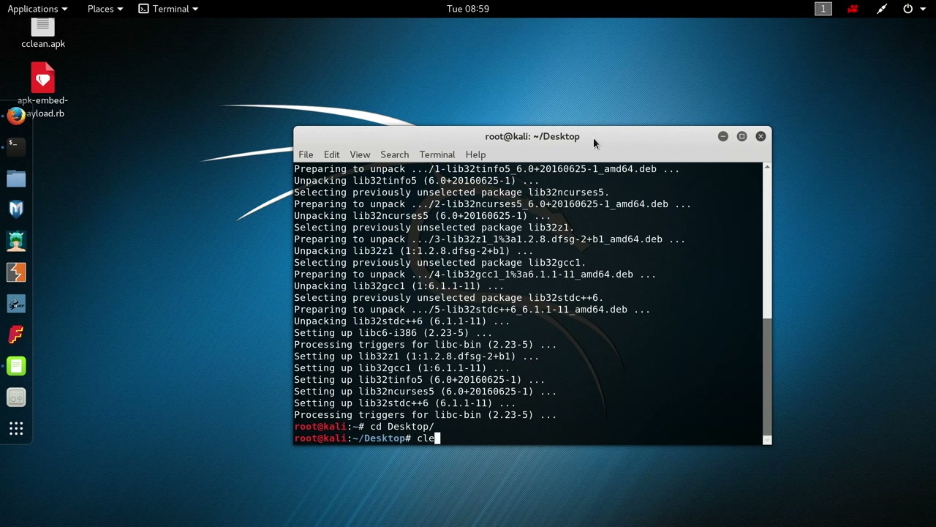The width and height of the screenshot is (936, 527).
Task: Select the cclean.apk desktop file
Action: pos(43,34)
